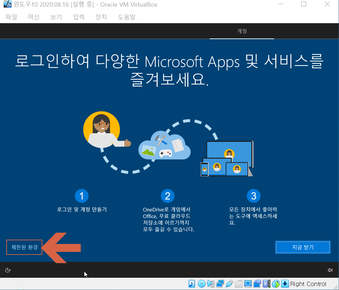Click the video recording status icon

click(257, 284)
